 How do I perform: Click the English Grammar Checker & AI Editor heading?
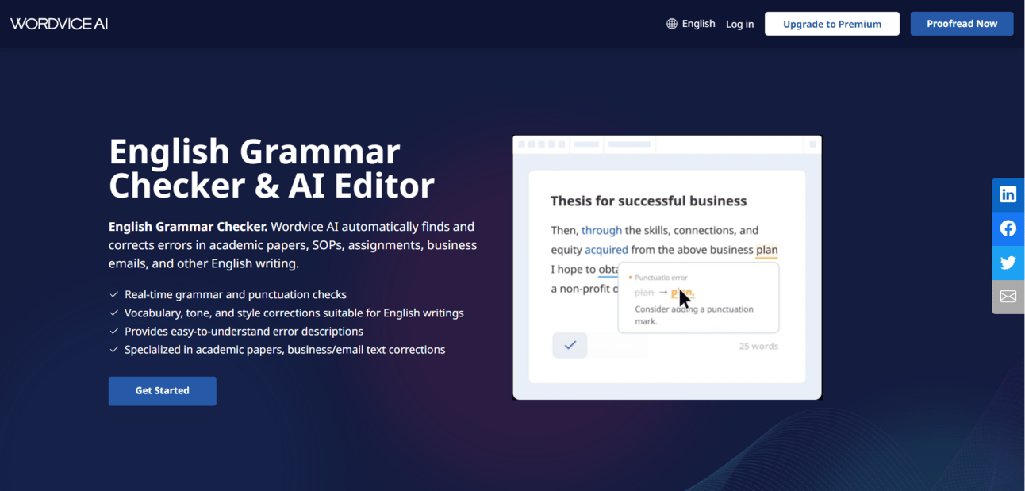point(271,168)
